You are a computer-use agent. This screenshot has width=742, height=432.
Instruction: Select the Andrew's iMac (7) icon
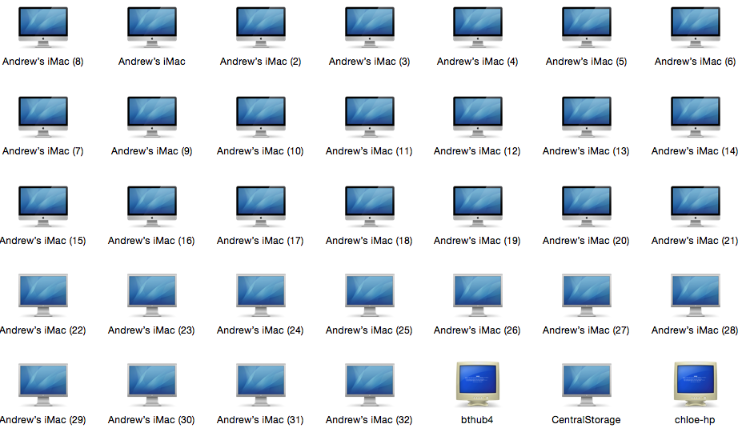(x=43, y=117)
